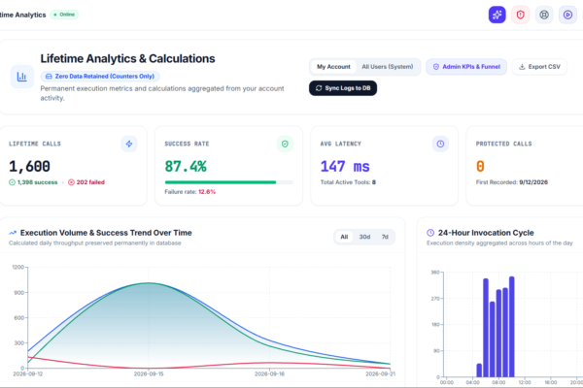583x388 pixels.
Task: Click the green success rate progress bar
Action: pos(229,182)
